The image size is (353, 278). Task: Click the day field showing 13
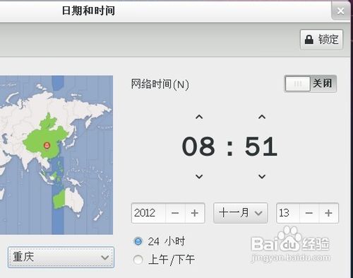(x=288, y=213)
